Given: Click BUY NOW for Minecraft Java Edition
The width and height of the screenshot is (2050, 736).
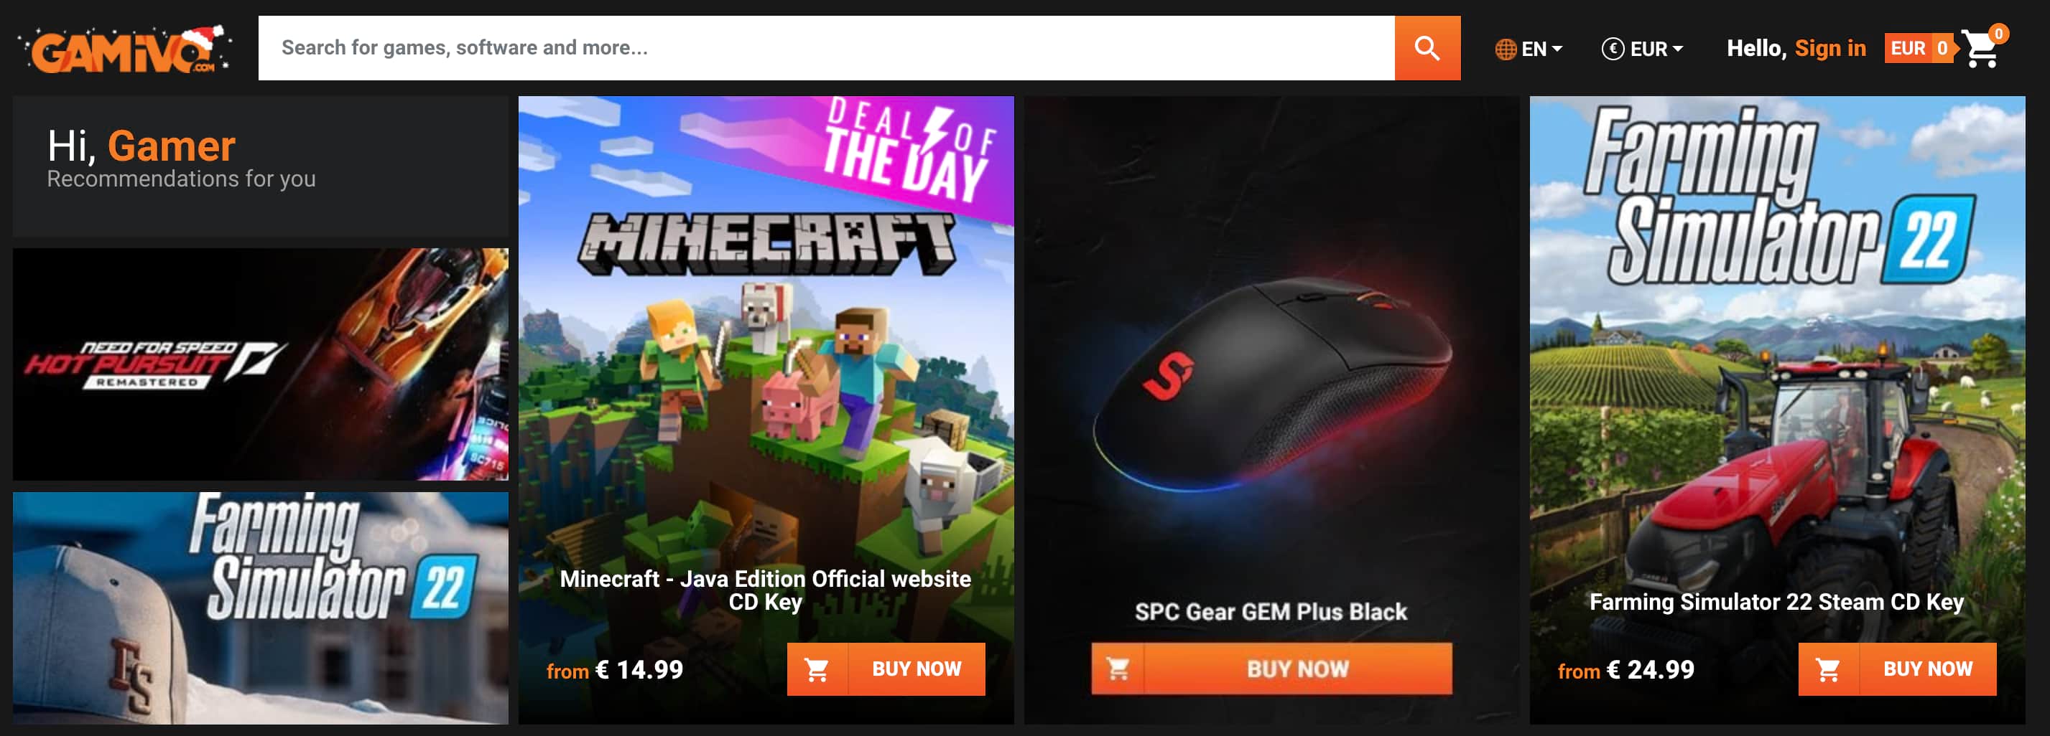Looking at the screenshot, I should pos(916,669).
